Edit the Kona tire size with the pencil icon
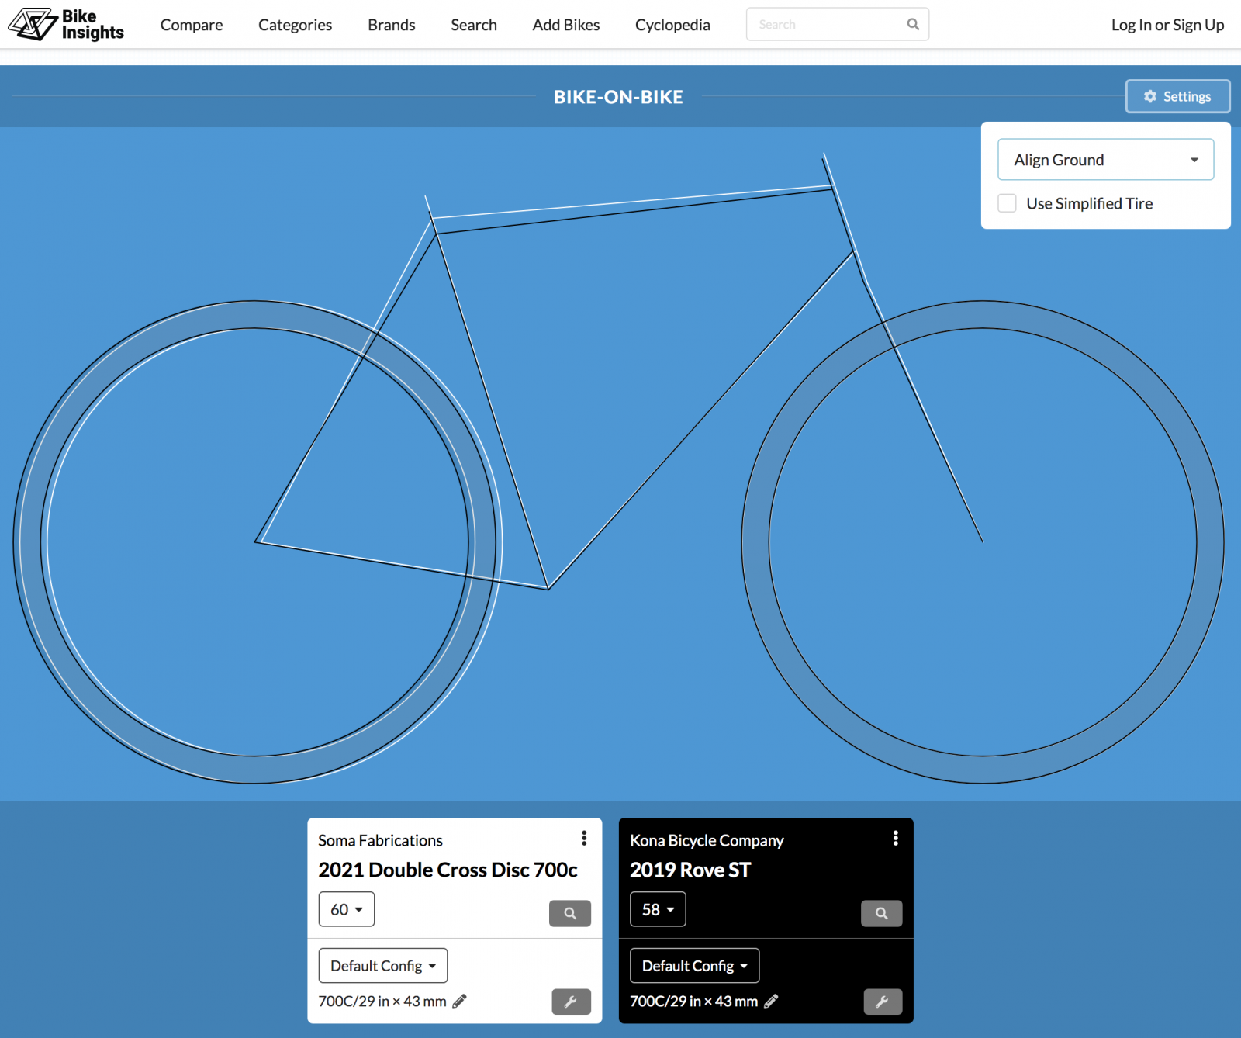1241x1038 pixels. pyautogui.click(x=771, y=1002)
